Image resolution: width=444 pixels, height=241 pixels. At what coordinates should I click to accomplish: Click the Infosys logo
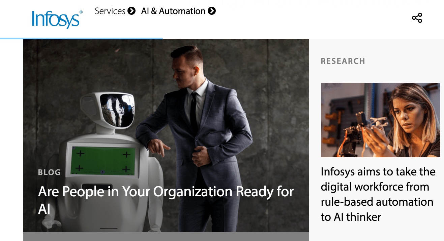pos(57,19)
